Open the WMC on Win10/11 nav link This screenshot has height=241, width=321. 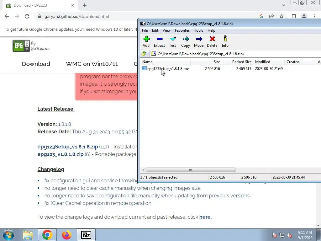[92, 64]
